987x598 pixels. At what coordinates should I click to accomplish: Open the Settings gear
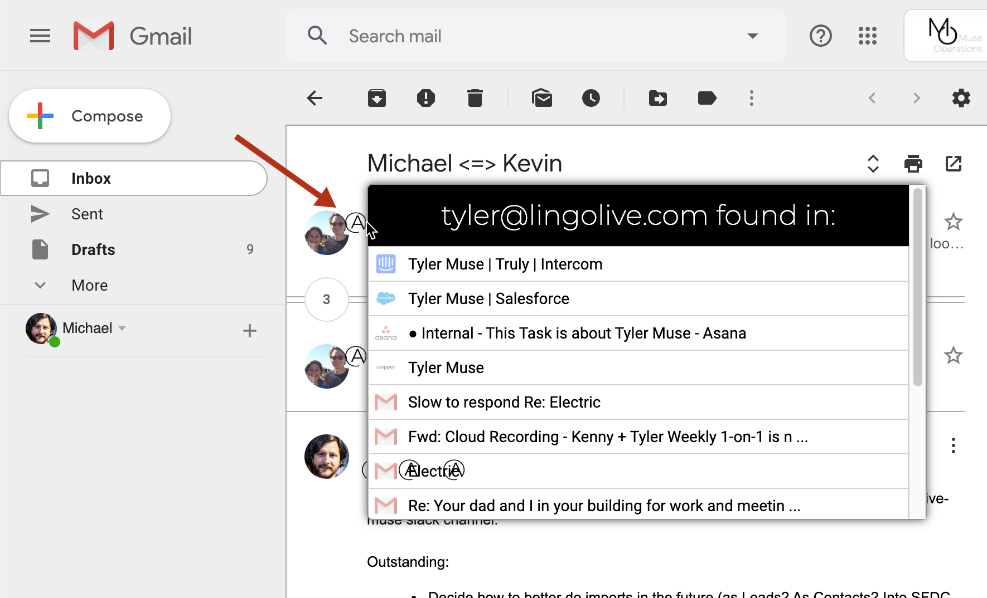click(x=961, y=99)
